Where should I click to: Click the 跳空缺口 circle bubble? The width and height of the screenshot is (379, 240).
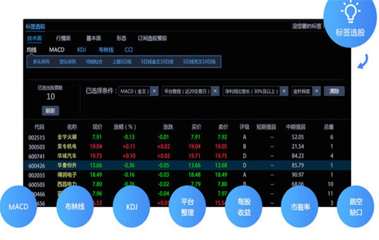(356, 207)
